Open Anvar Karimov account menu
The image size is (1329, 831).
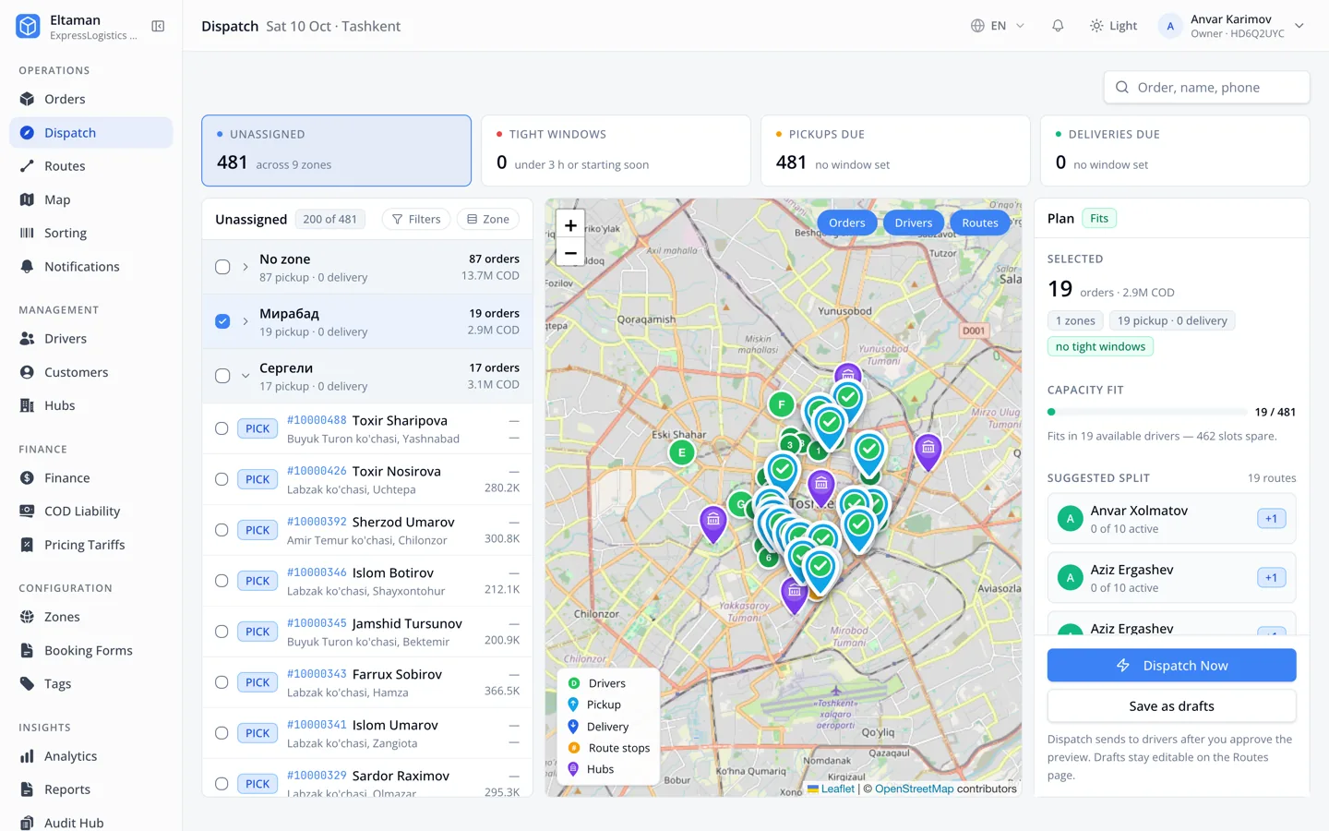[1232, 26]
